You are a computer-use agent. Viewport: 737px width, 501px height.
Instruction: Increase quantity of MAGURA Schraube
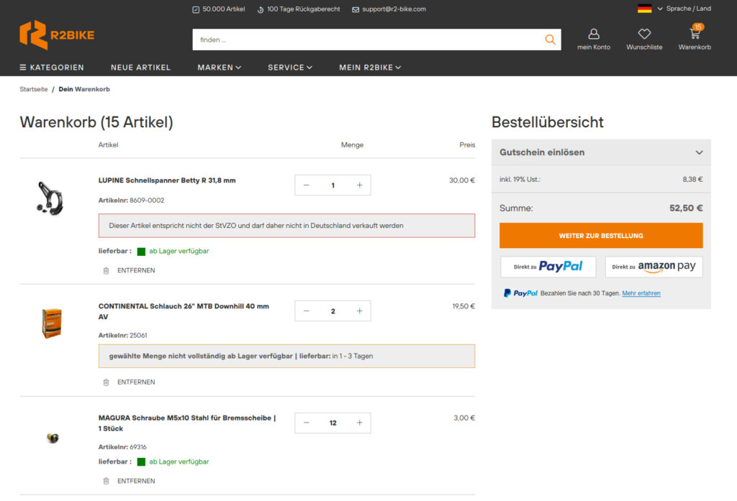[359, 423]
